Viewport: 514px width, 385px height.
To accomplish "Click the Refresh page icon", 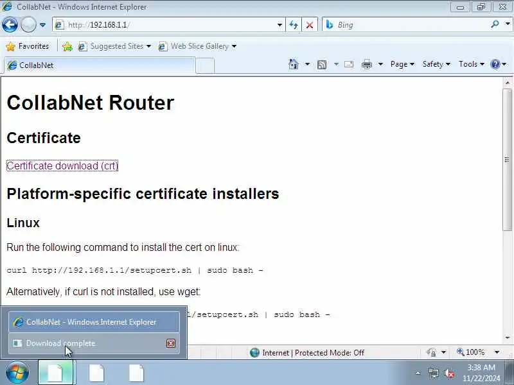I will click(294, 25).
